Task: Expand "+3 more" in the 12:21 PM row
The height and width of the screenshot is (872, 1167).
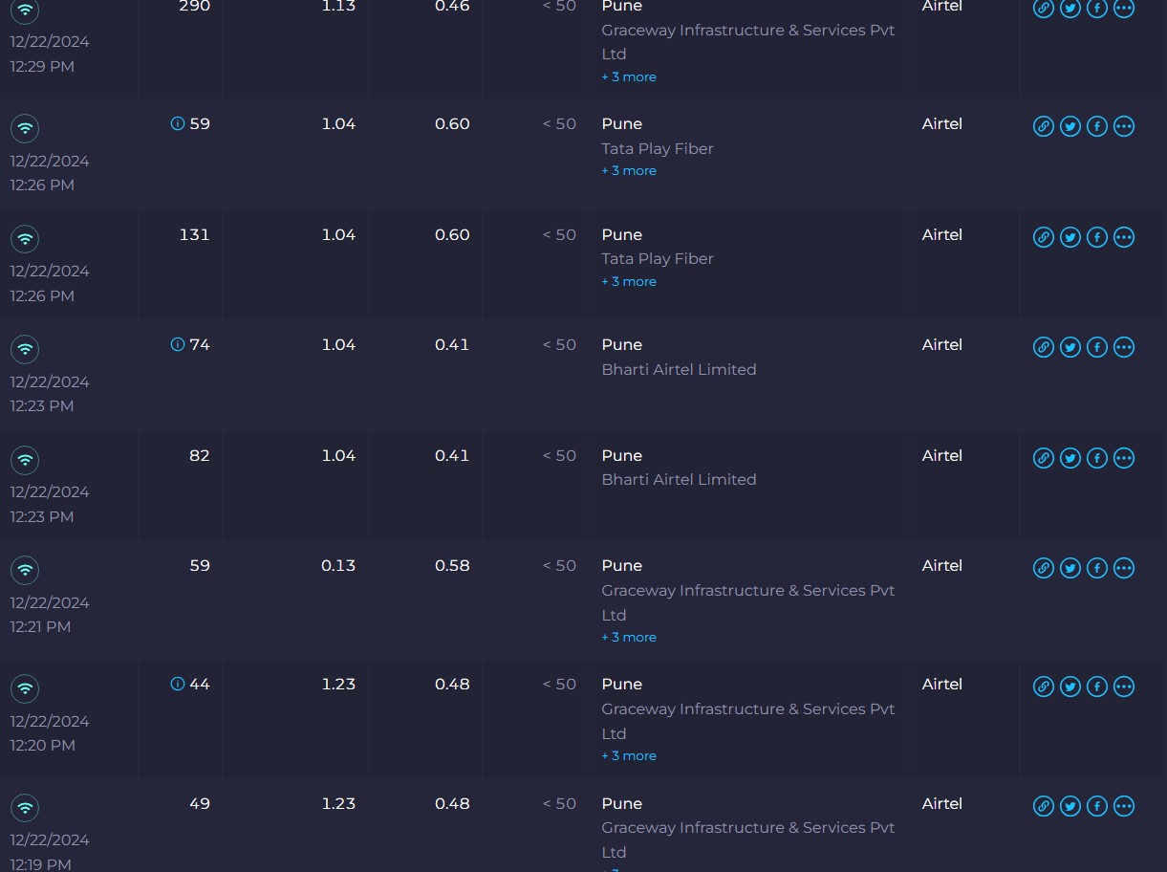Action: pos(629,638)
